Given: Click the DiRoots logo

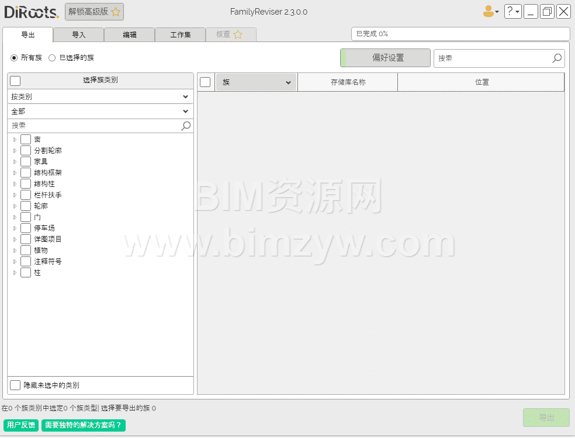Looking at the screenshot, I should click(x=31, y=12).
